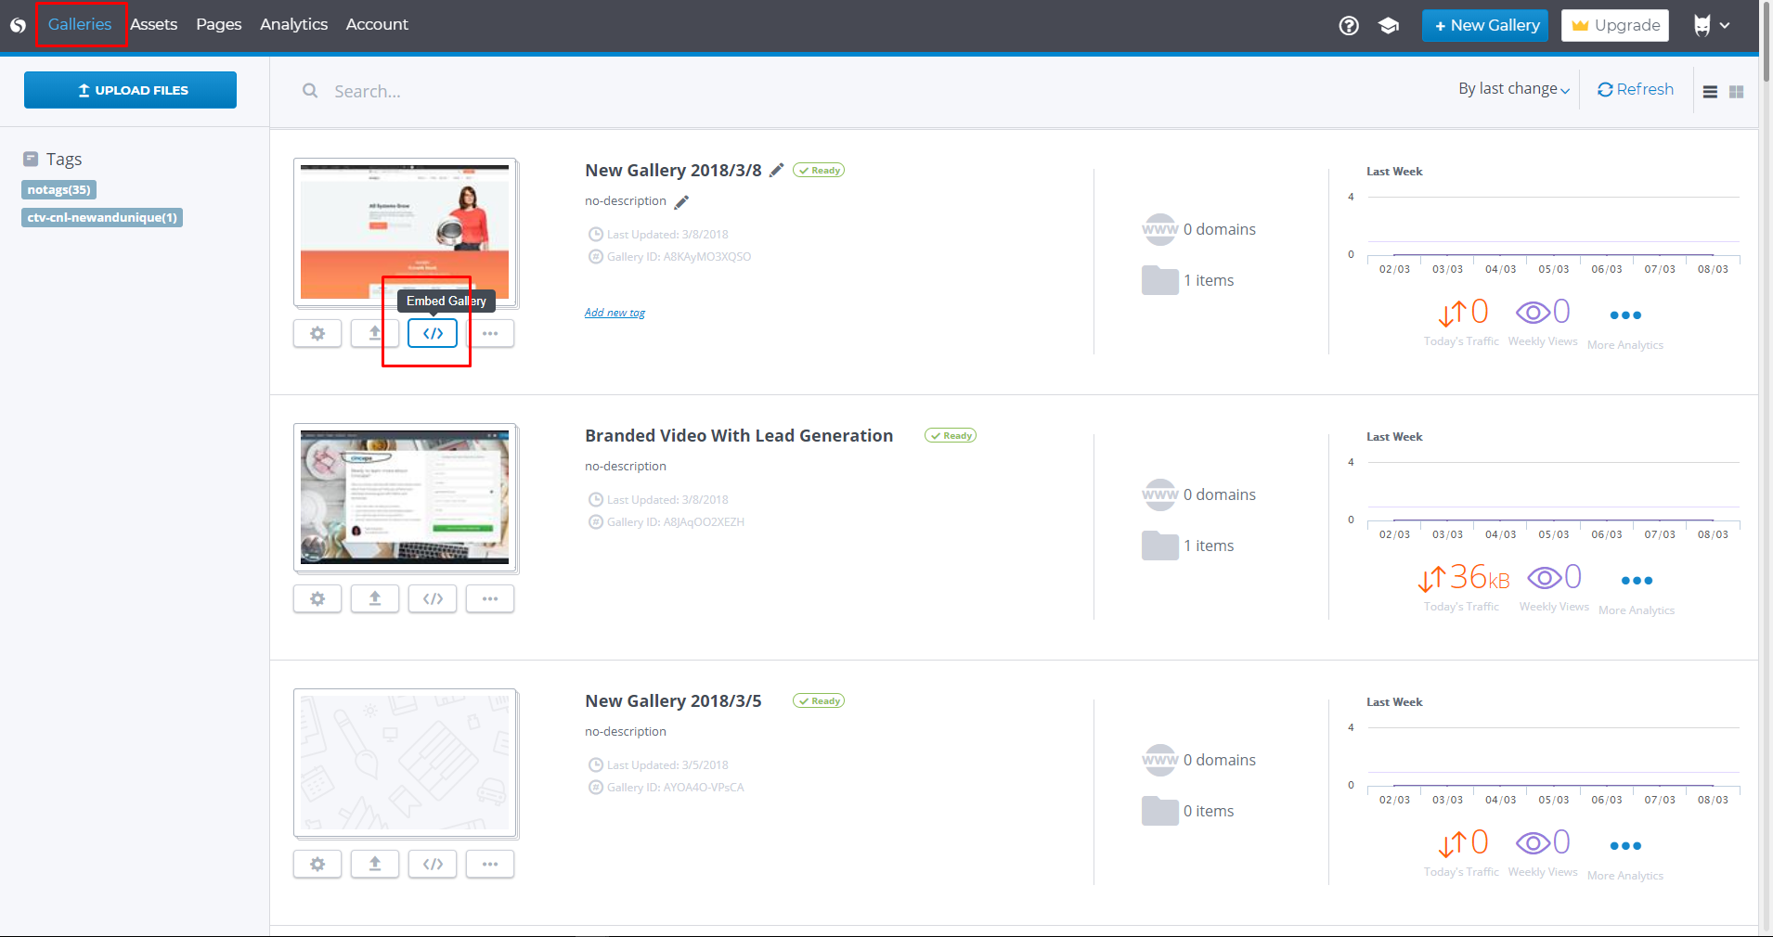Viewport: 1773px width, 937px height.
Task: Open settings gear for Branded Video gallery
Action: pyautogui.click(x=317, y=598)
